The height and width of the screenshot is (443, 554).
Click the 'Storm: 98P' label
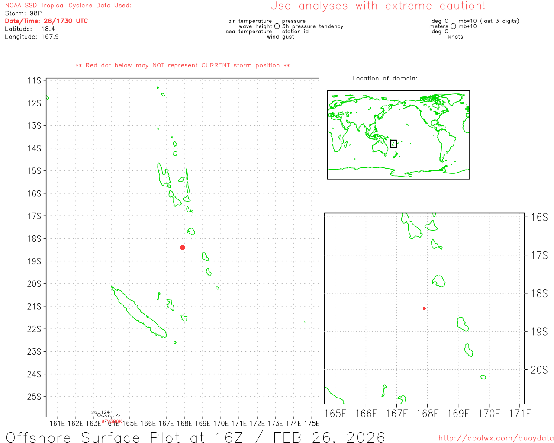click(x=23, y=13)
